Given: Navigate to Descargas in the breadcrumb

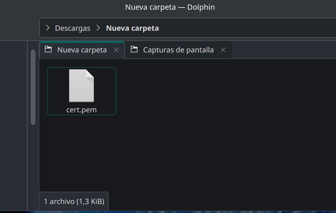Looking at the screenshot, I should click(x=73, y=28).
